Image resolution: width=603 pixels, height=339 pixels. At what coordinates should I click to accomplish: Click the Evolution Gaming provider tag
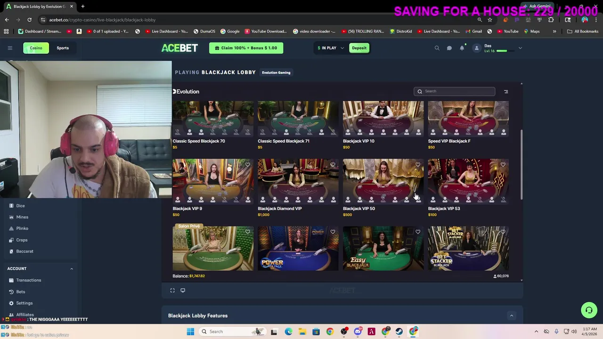pos(276,73)
